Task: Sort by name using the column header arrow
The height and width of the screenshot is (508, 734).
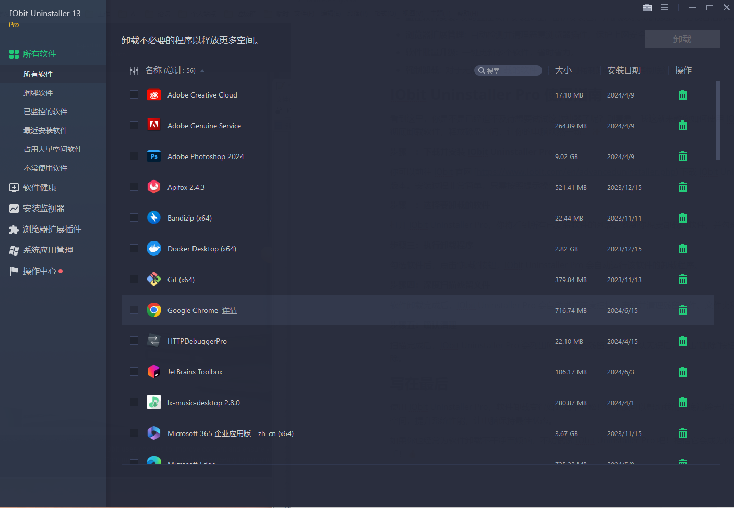Action: 202,71
